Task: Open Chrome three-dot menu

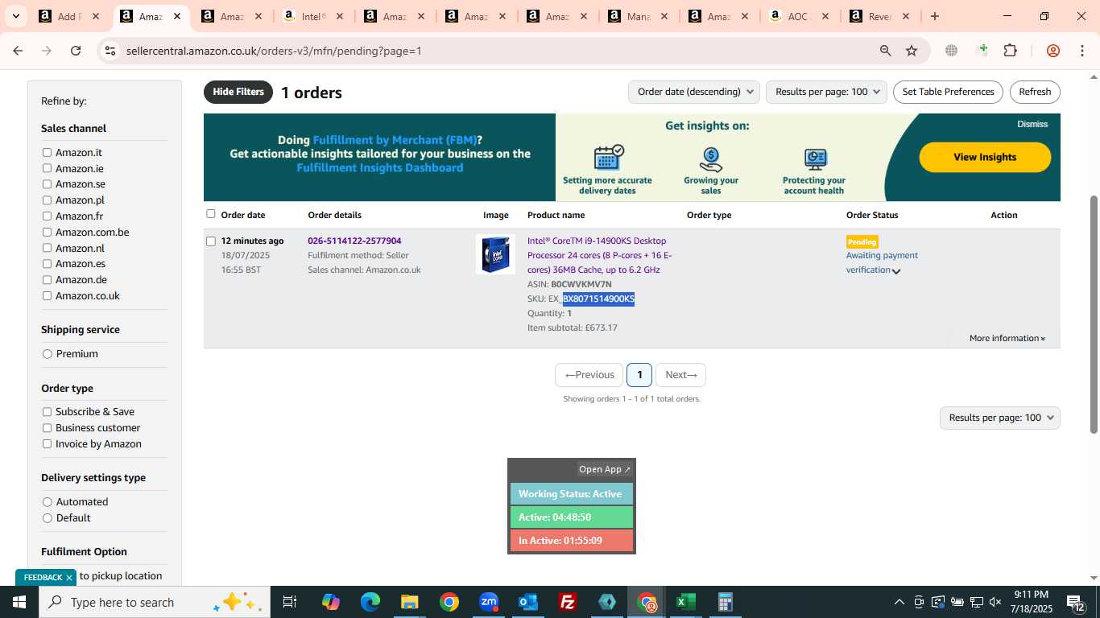Action: click(1081, 51)
